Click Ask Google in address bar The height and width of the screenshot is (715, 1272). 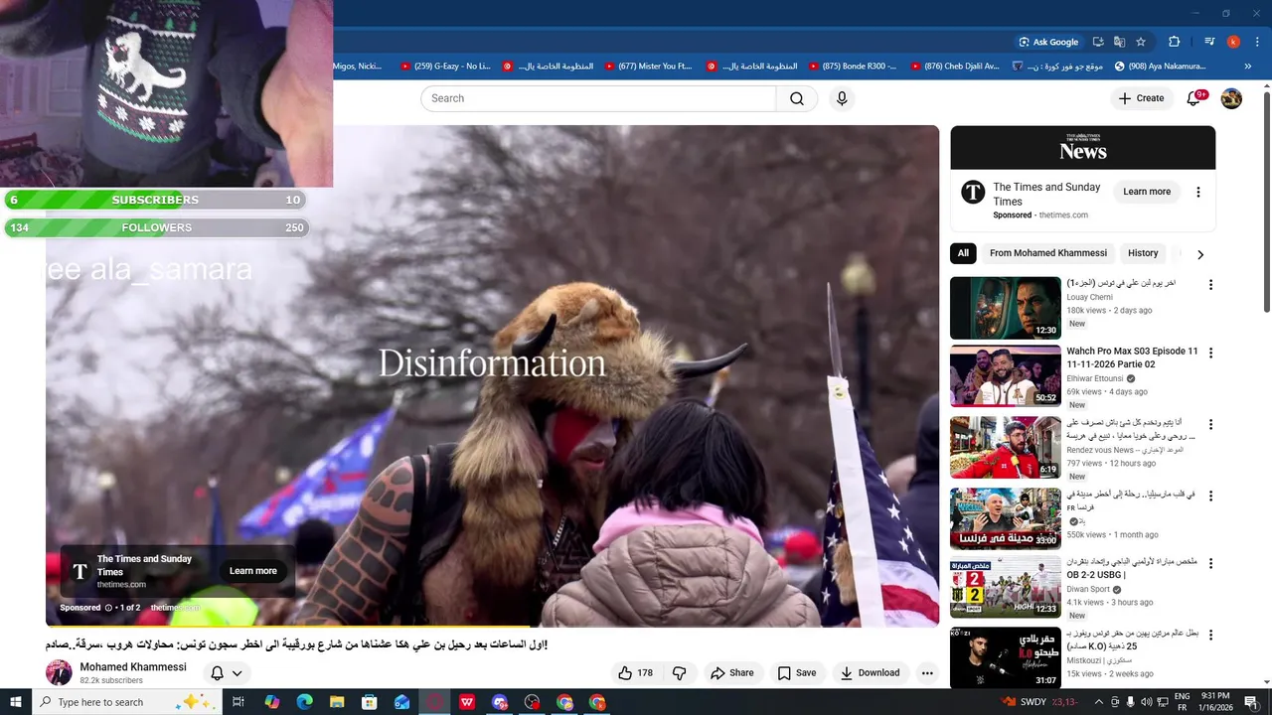click(x=1048, y=42)
